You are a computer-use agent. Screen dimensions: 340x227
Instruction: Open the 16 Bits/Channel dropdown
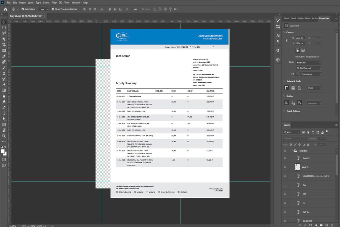pos(308,68)
